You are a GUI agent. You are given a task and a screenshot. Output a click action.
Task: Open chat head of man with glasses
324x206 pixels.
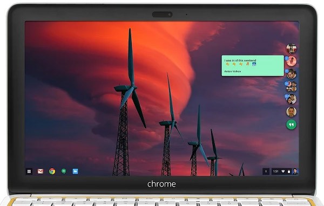(292, 74)
